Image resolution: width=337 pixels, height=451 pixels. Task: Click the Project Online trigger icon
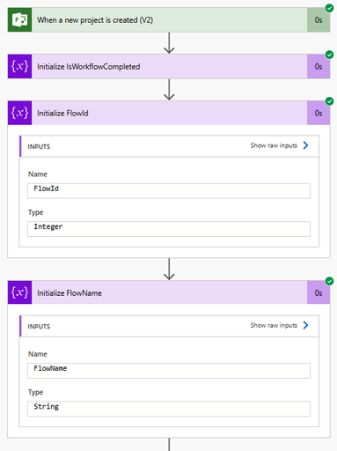coord(19,20)
